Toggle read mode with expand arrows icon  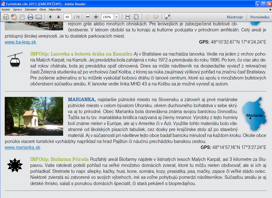(168, 17)
